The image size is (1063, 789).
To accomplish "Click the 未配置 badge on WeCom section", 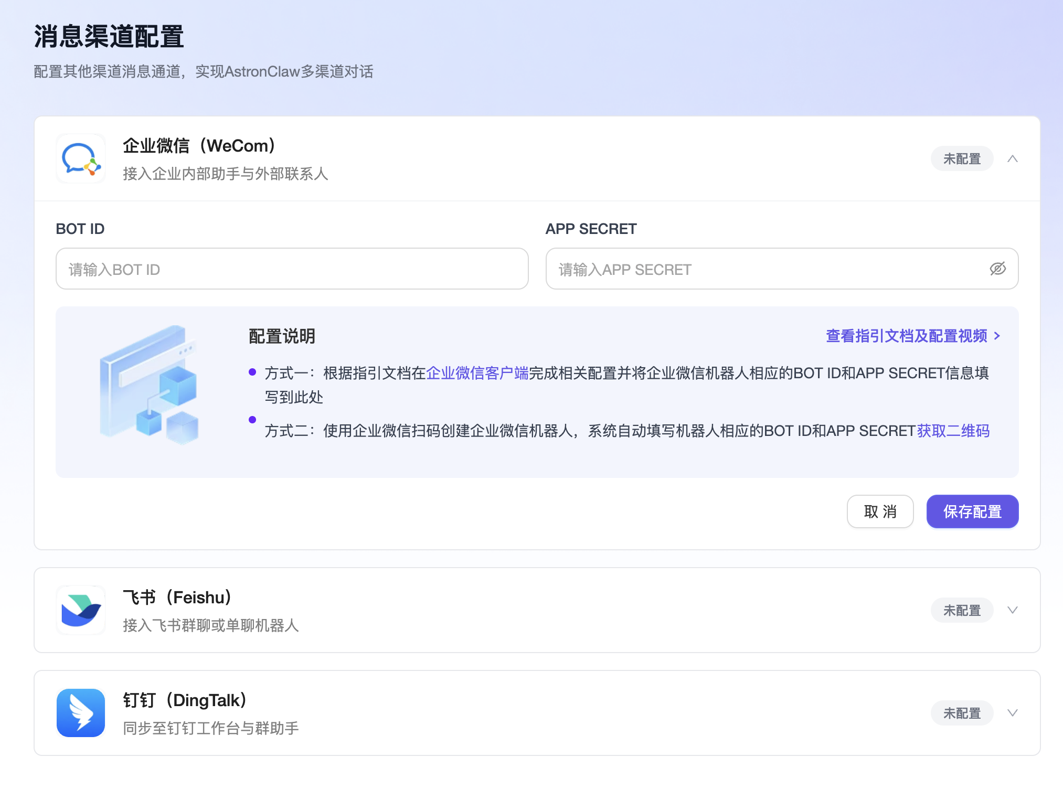I will coord(962,158).
